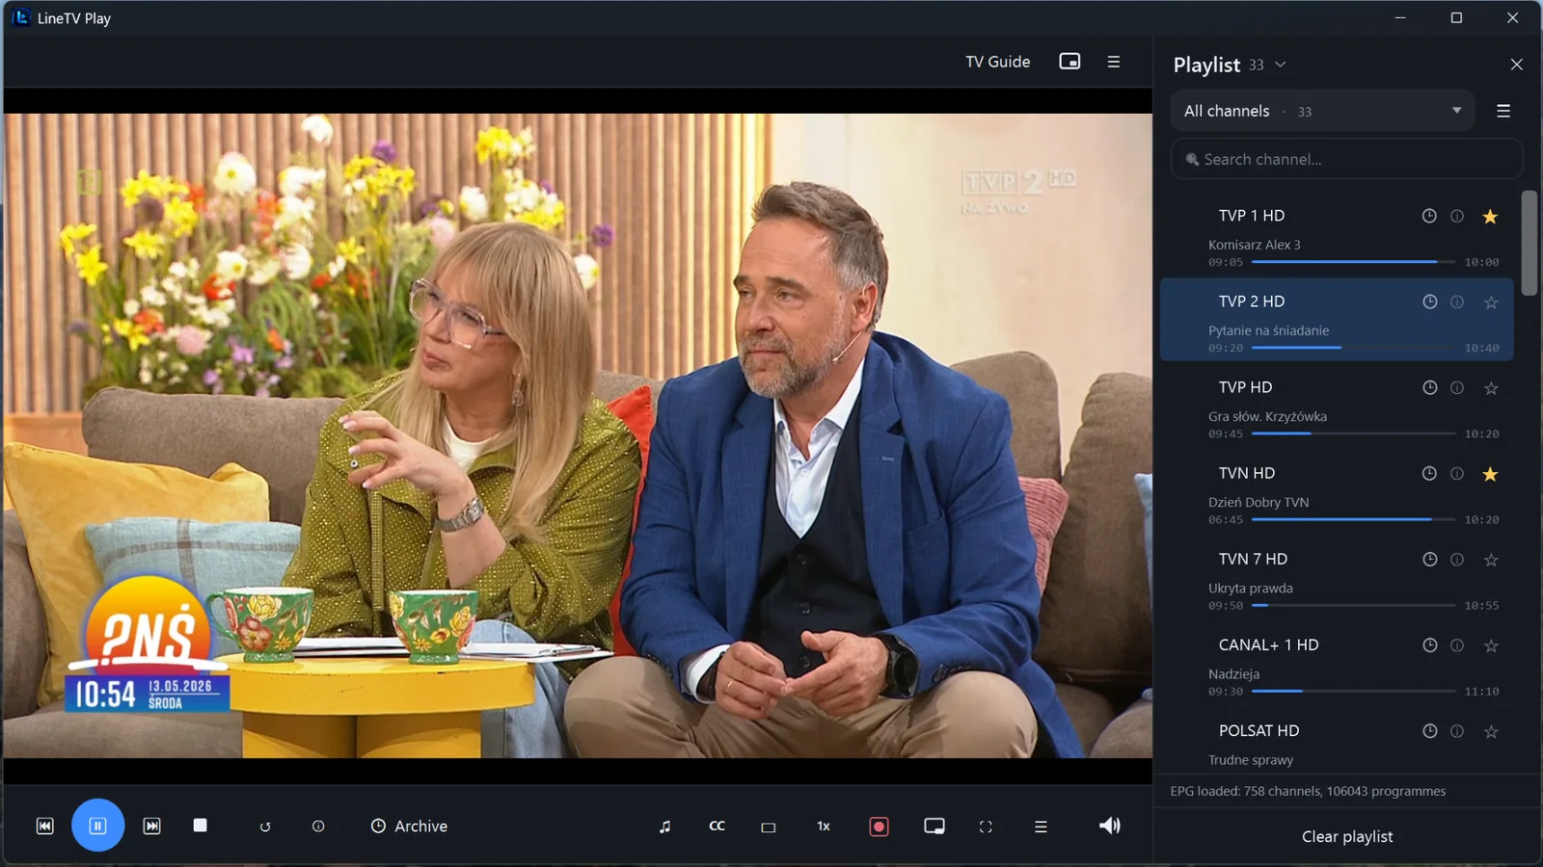Show programme info for TVN HD
1543x867 pixels.
pyautogui.click(x=1457, y=473)
